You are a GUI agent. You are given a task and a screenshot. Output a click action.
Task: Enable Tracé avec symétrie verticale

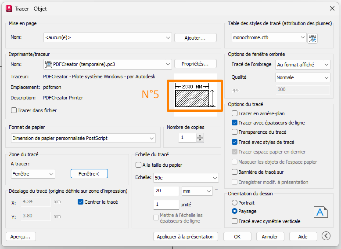pyautogui.click(x=234, y=221)
